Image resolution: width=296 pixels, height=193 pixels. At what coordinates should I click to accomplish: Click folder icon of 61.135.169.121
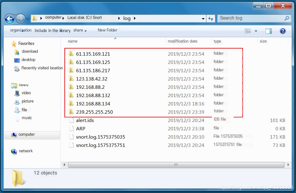(71, 54)
